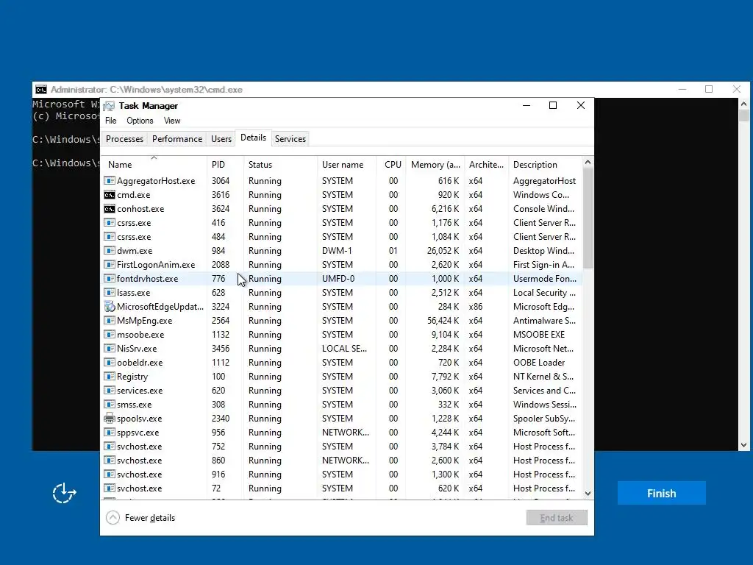The image size is (753, 565).
Task: Sort by the Architecture column header
Action: pos(486,164)
